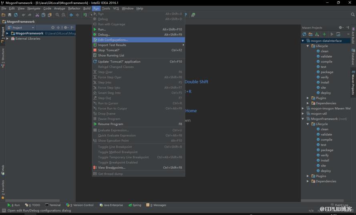Expand Dependencies under MogonFramework (root)
356x215 pixels.
tap(308, 181)
